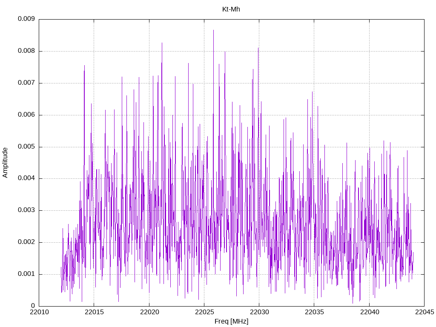The height and width of the screenshot is (327, 436).
Task: Click the 0.007 y-axis tick label
Action: coord(26,83)
